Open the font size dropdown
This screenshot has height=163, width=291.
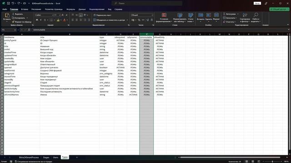(60, 15)
